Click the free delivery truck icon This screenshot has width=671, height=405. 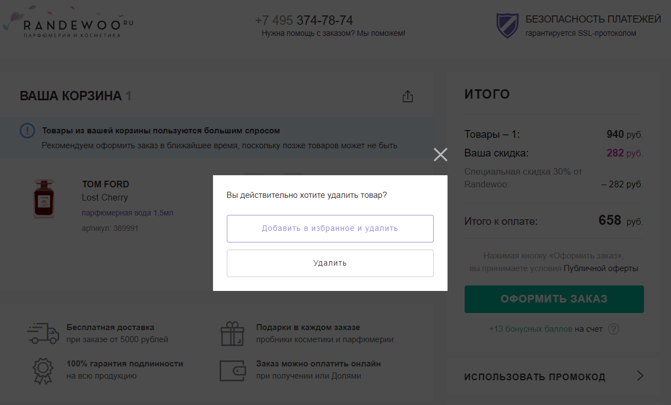click(x=43, y=333)
